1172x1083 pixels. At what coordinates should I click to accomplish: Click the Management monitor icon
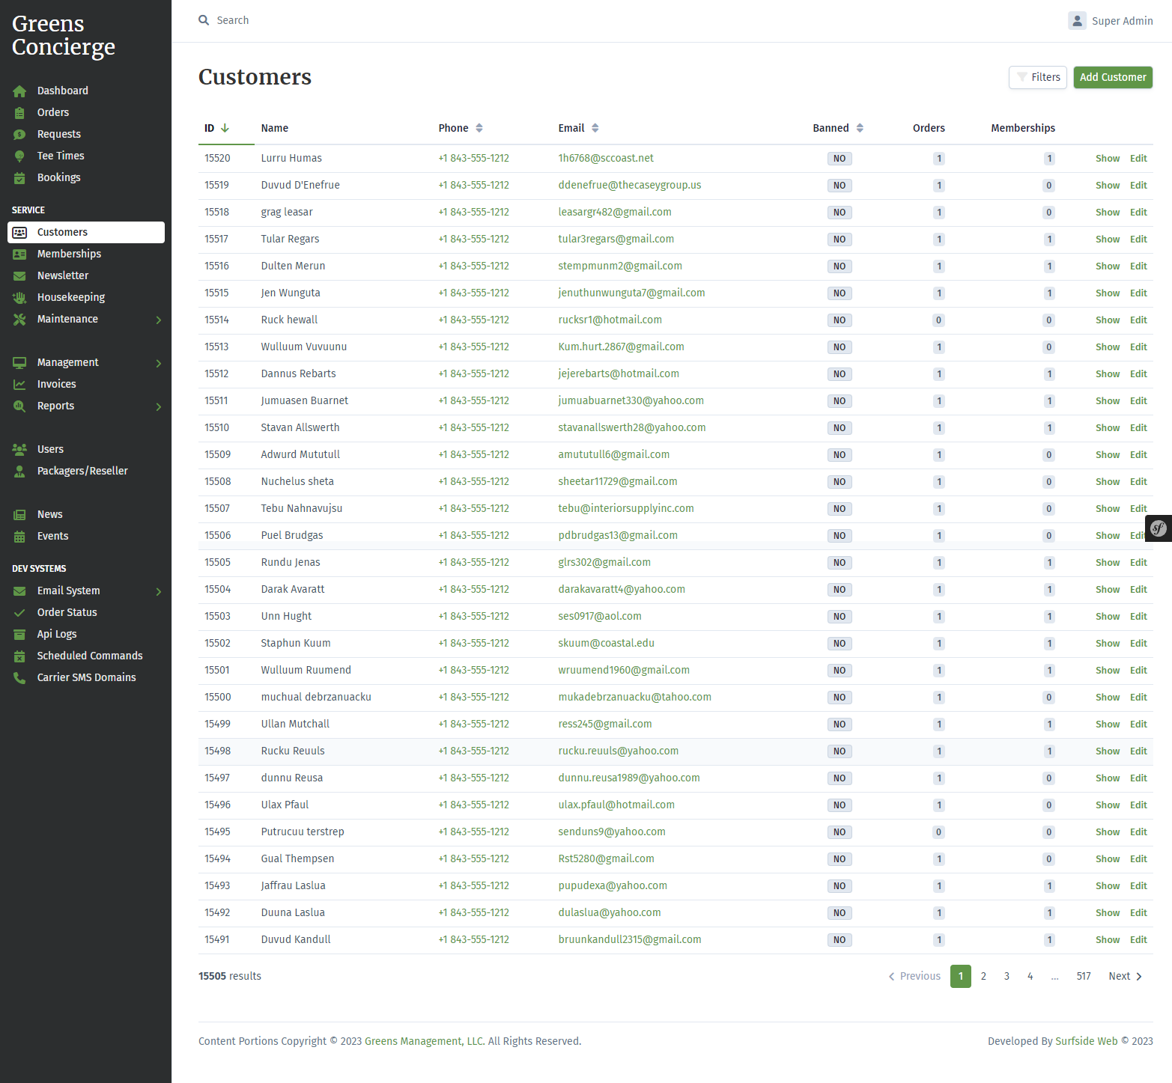(x=19, y=362)
